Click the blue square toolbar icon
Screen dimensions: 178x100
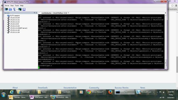click(x=24, y=9)
